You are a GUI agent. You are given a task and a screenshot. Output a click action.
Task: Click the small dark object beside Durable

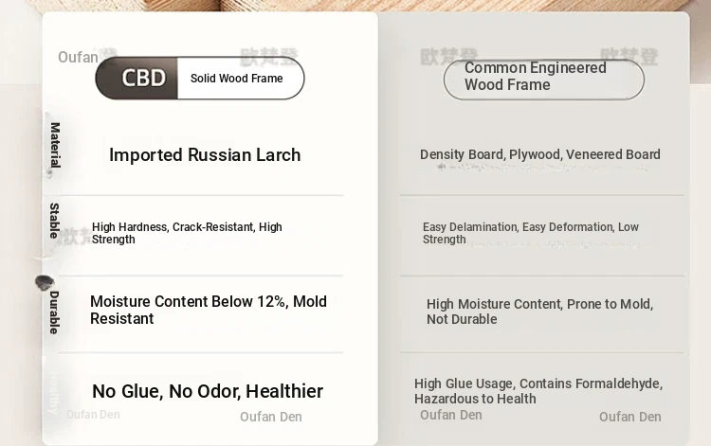pos(44,282)
